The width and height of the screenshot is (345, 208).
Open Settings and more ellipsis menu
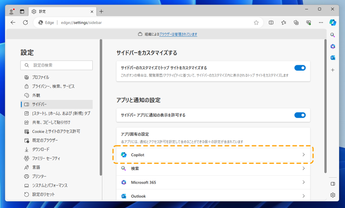coord(321,22)
